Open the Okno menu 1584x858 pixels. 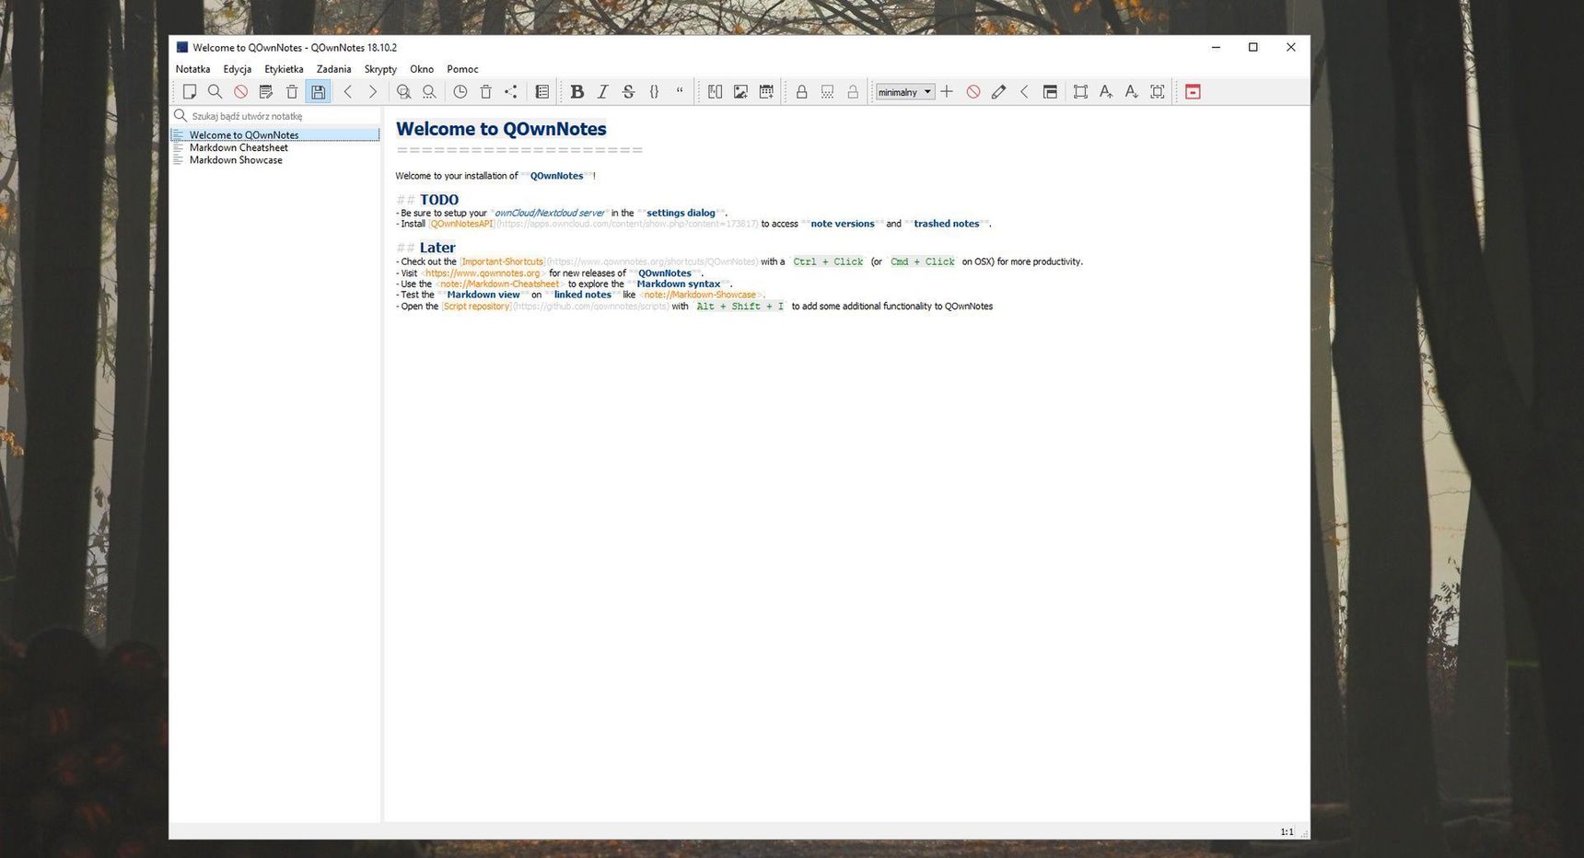click(422, 69)
